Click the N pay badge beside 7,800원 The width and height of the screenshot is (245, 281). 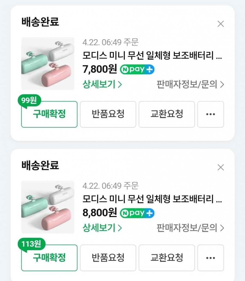click(x=137, y=70)
